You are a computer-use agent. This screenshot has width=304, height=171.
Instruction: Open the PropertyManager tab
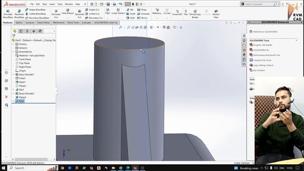click(x=21, y=31)
